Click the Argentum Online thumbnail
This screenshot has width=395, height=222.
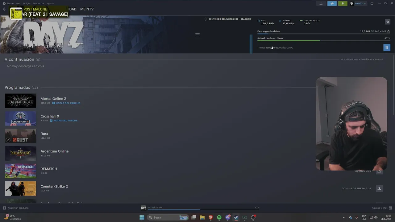tap(20, 153)
